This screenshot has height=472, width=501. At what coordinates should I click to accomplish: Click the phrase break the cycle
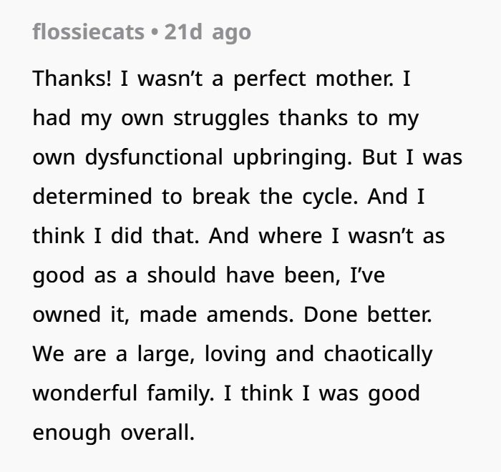tap(275, 197)
